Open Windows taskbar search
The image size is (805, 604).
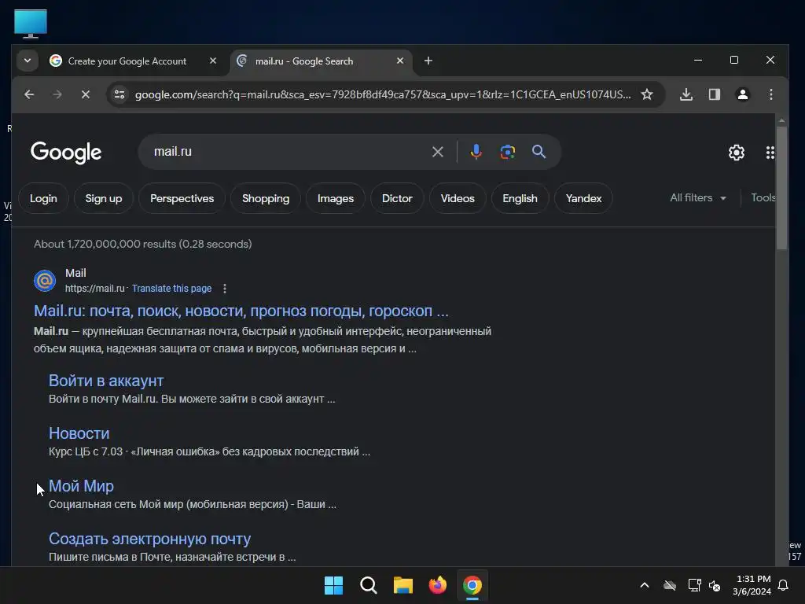click(x=368, y=585)
